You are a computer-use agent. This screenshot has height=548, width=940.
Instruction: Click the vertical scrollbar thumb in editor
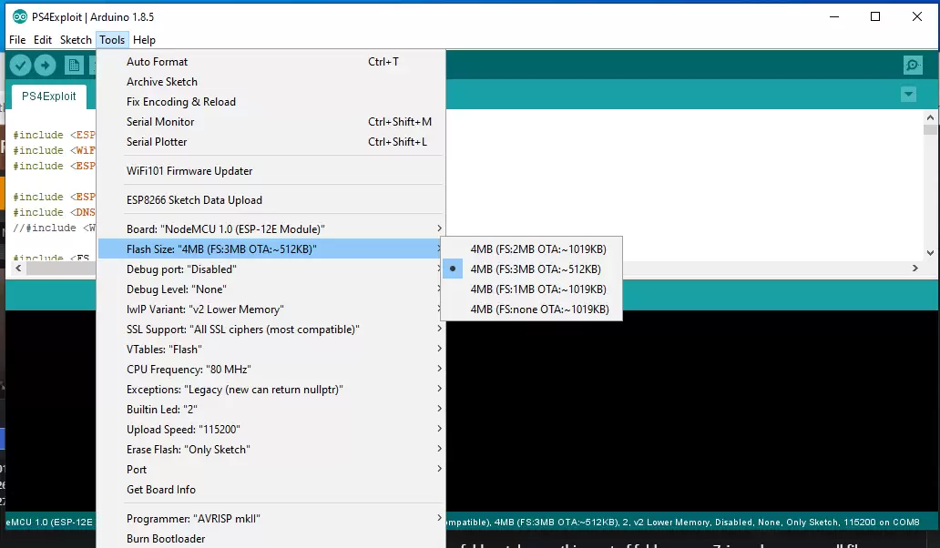tap(930, 129)
